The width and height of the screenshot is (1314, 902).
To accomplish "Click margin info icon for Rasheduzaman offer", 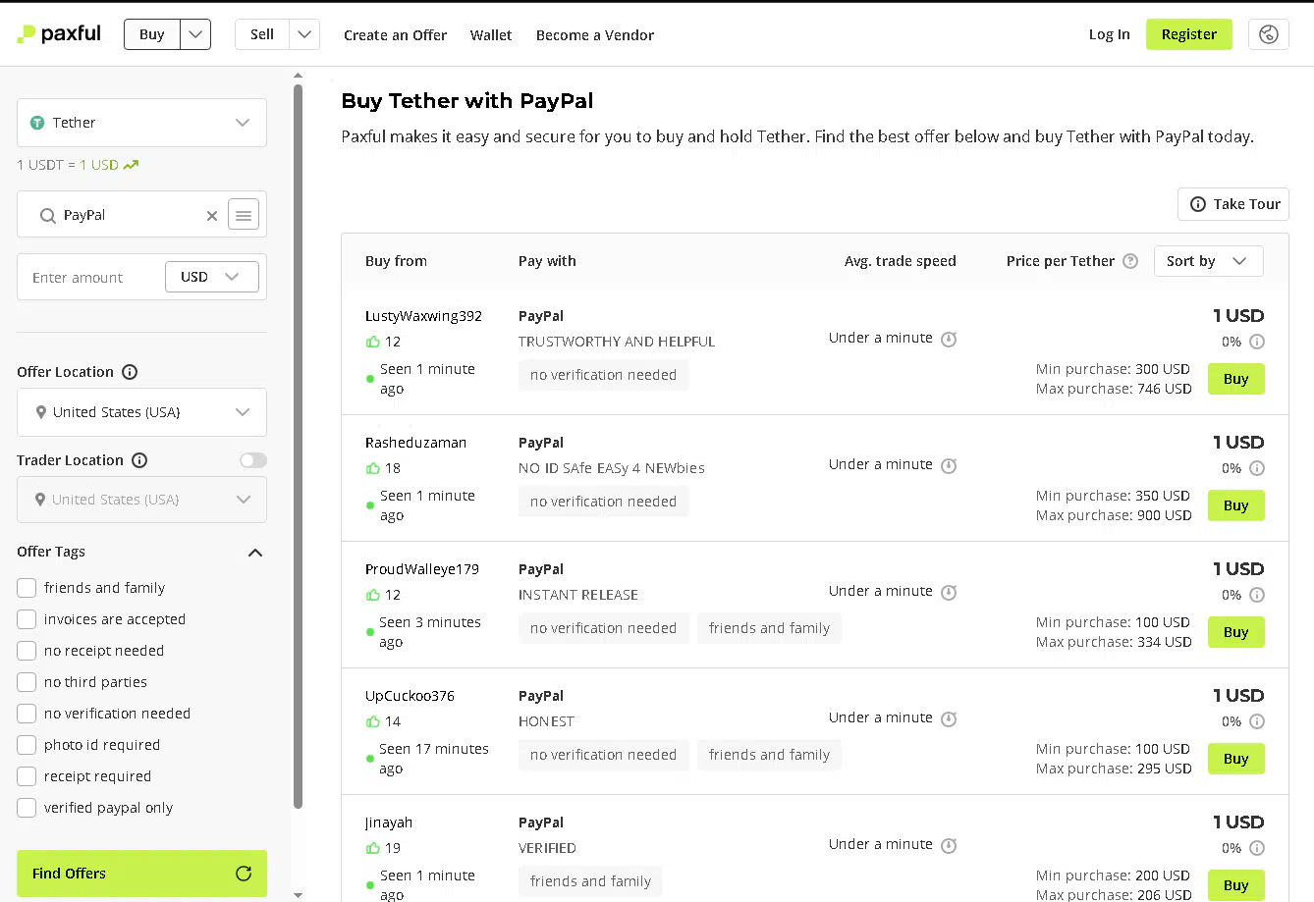I will coord(1257,469).
